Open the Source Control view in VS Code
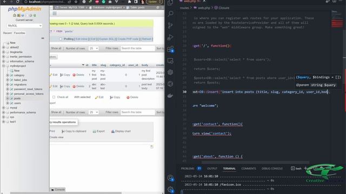This screenshot has height=194, width=346. tap(170, 25)
